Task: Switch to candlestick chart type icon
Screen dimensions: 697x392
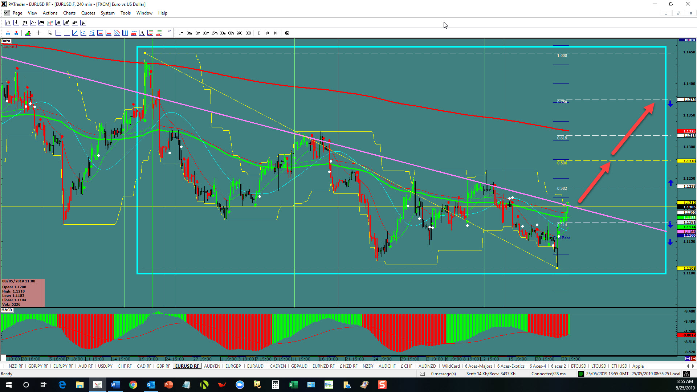Action: point(24,23)
